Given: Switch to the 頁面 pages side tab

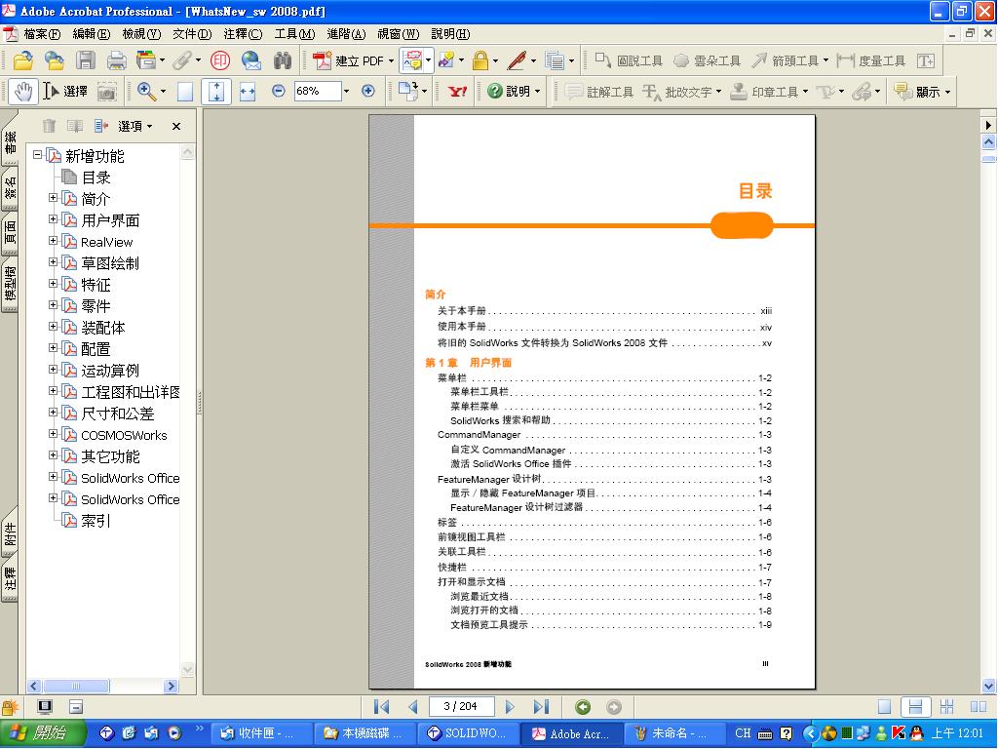Looking at the screenshot, I should pyautogui.click(x=10, y=232).
